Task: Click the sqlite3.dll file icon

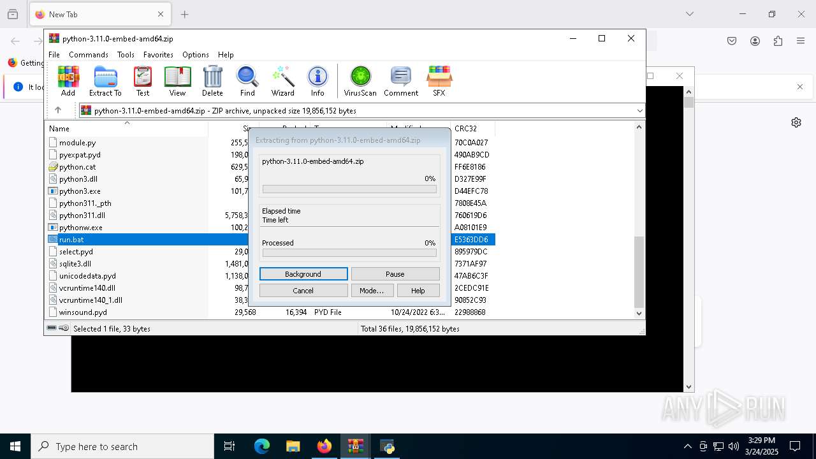Action: [x=54, y=264]
